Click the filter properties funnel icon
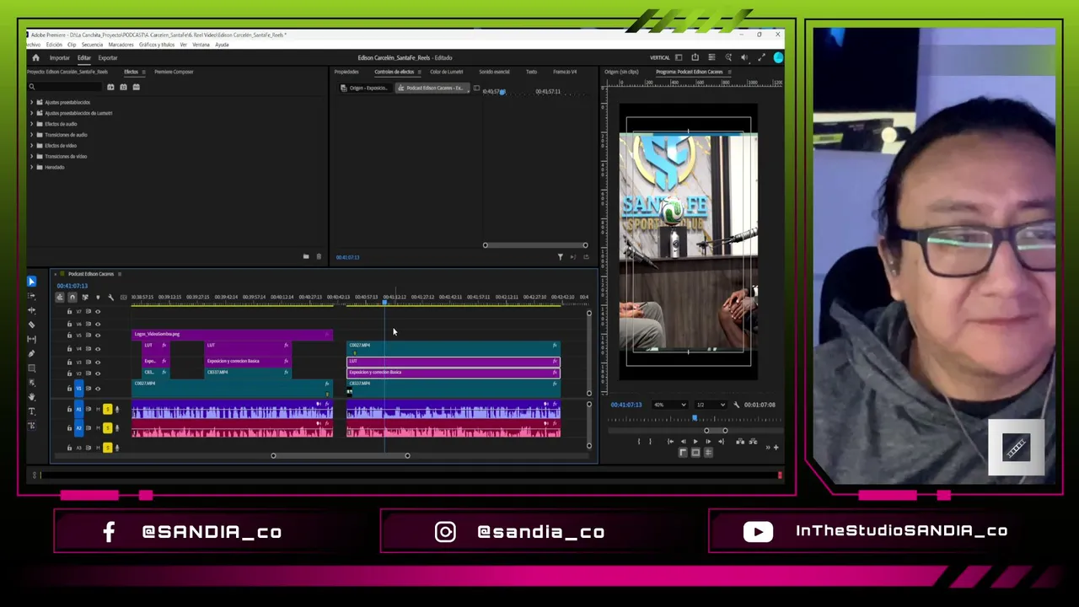Viewport: 1079px width, 607px height. coord(560,257)
